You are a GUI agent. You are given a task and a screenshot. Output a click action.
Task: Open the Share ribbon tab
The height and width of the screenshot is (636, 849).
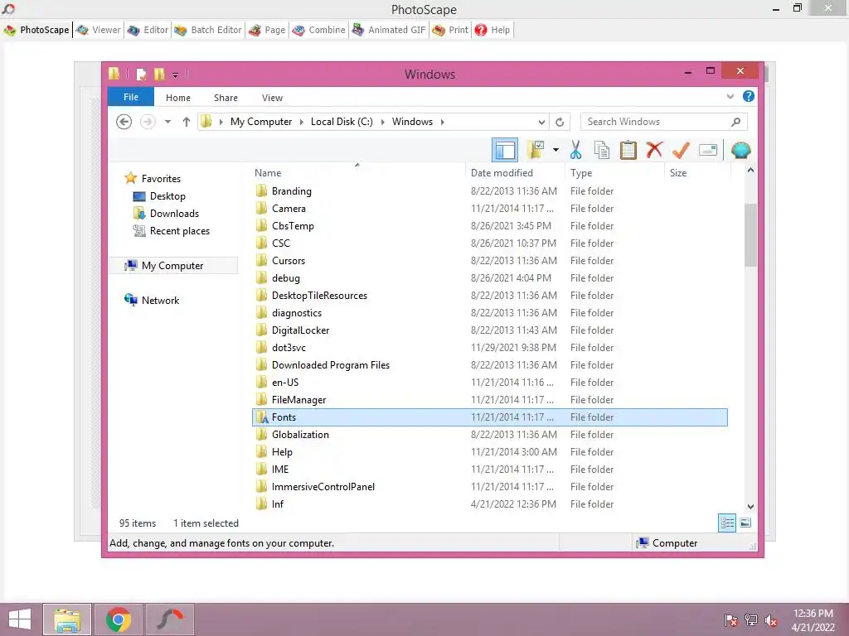point(226,98)
